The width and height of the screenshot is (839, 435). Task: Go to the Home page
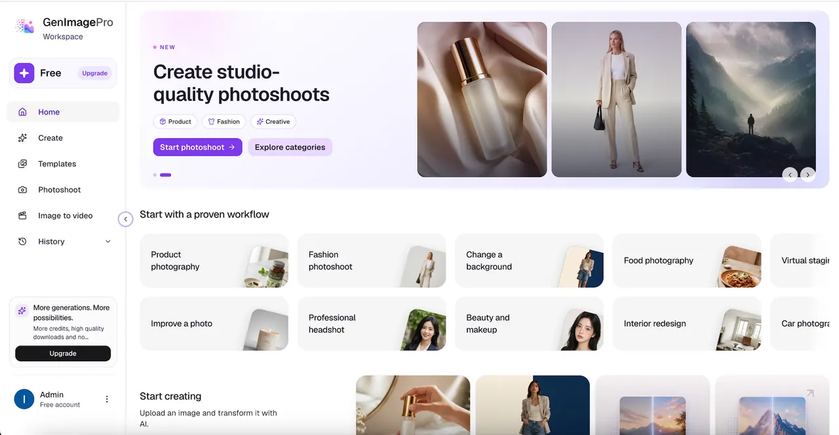(64, 112)
